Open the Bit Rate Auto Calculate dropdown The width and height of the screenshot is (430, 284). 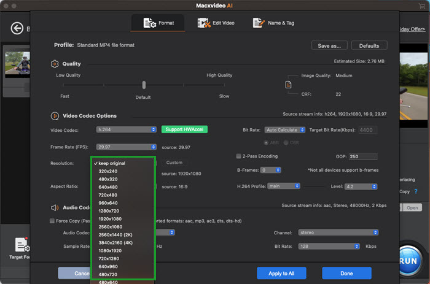point(284,130)
